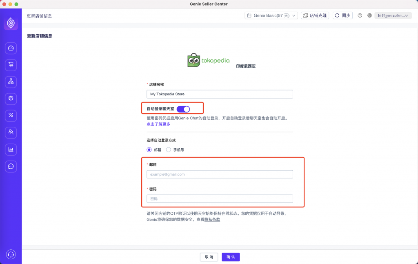Open the bar chart reports icon

[11, 149]
